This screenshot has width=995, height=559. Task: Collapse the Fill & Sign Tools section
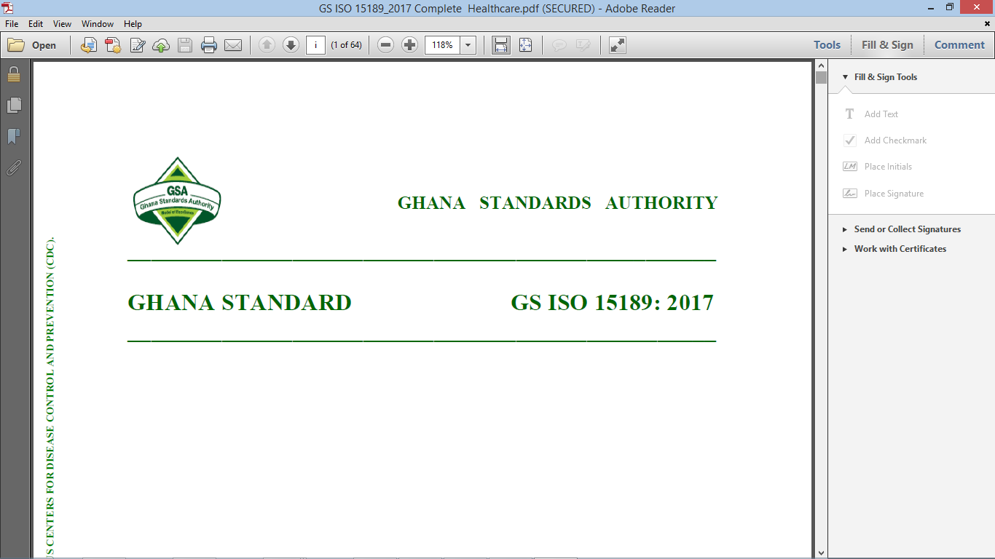[x=845, y=77]
